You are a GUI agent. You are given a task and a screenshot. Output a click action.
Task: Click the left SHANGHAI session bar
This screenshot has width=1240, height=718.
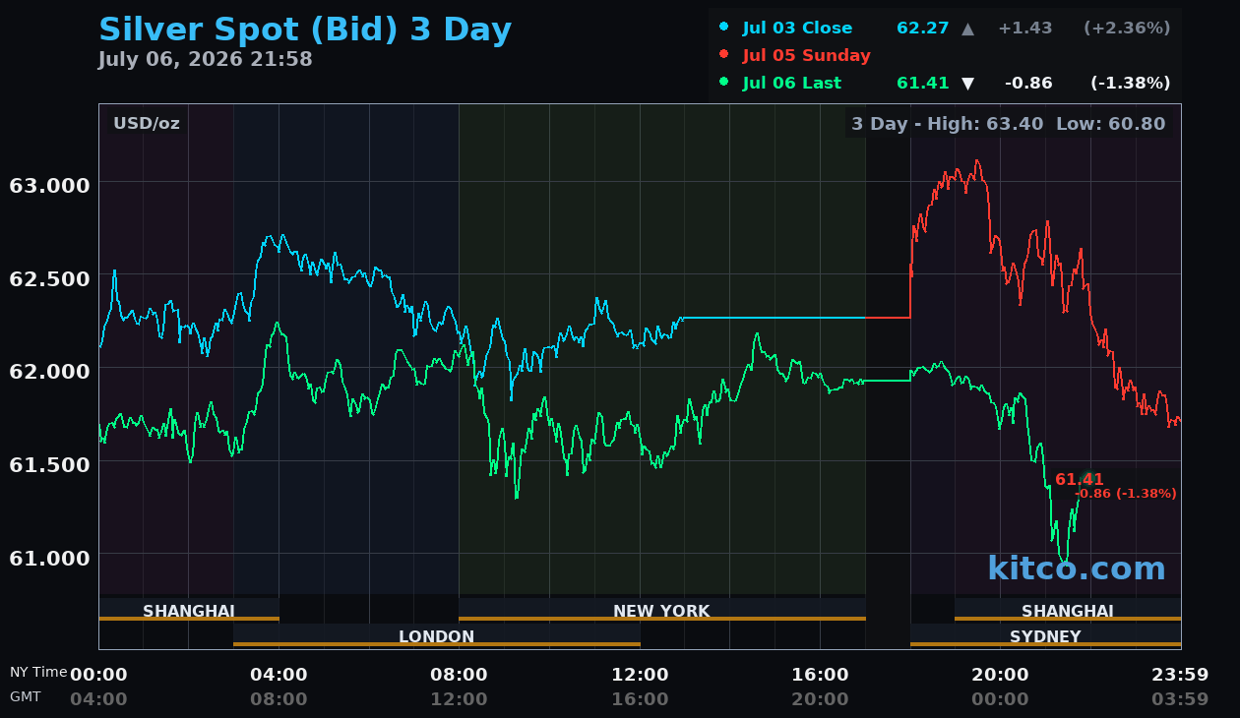[x=189, y=610]
